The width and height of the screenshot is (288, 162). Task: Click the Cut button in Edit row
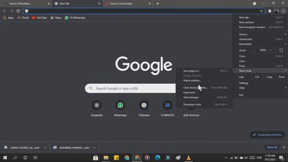[x=257, y=77]
